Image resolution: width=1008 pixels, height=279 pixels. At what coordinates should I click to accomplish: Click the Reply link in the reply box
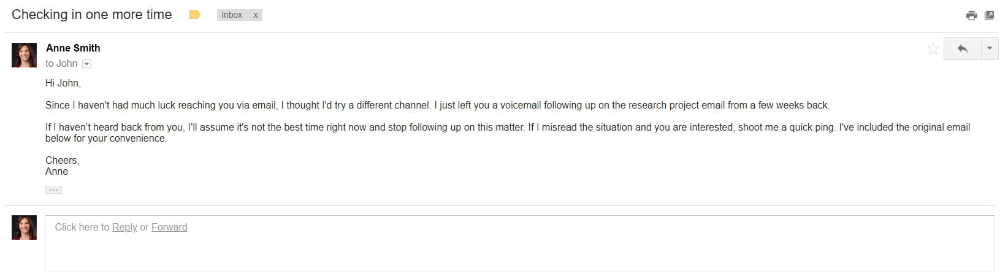coord(124,227)
